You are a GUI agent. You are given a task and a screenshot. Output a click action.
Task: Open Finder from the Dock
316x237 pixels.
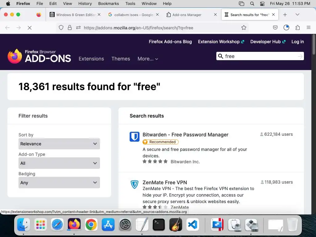pos(23,225)
